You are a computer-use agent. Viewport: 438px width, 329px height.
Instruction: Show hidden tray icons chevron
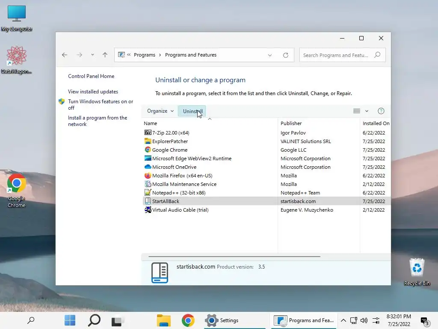(343, 320)
